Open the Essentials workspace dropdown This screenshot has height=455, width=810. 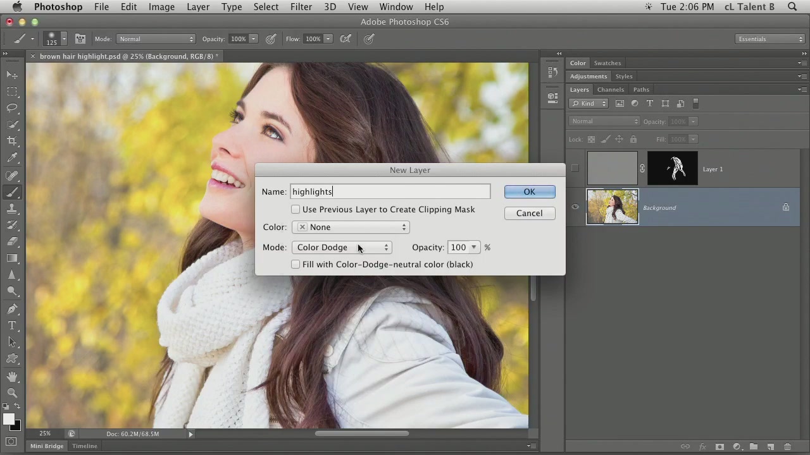click(x=770, y=39)
